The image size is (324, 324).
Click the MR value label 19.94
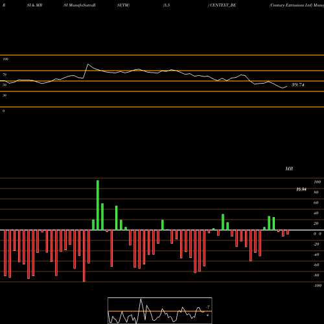[x=301, y=189]
